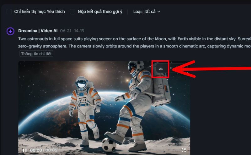
Task: Click the Dreamina | Video AI name
Action: [x=38, y=31]
